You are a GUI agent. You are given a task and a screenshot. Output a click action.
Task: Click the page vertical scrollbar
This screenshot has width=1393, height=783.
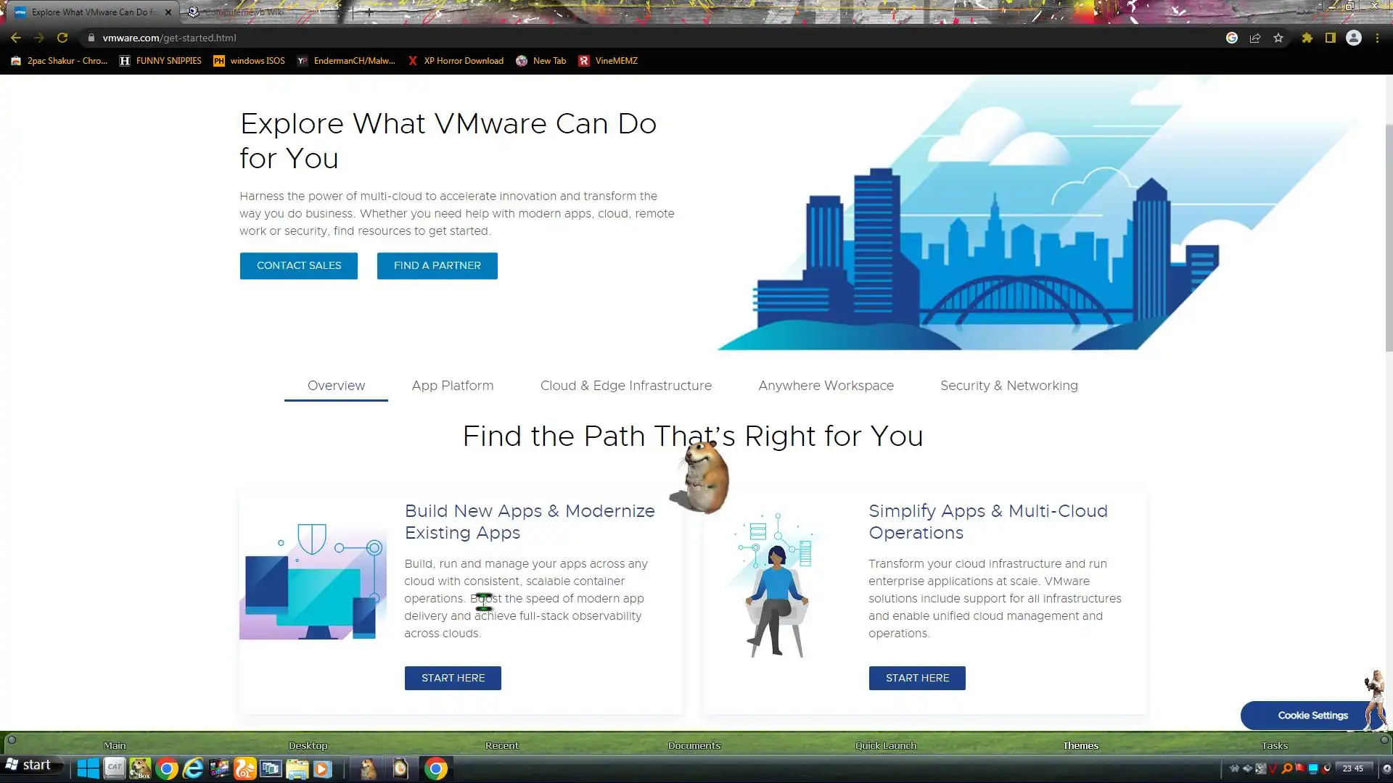click(x=1389, y=239)
